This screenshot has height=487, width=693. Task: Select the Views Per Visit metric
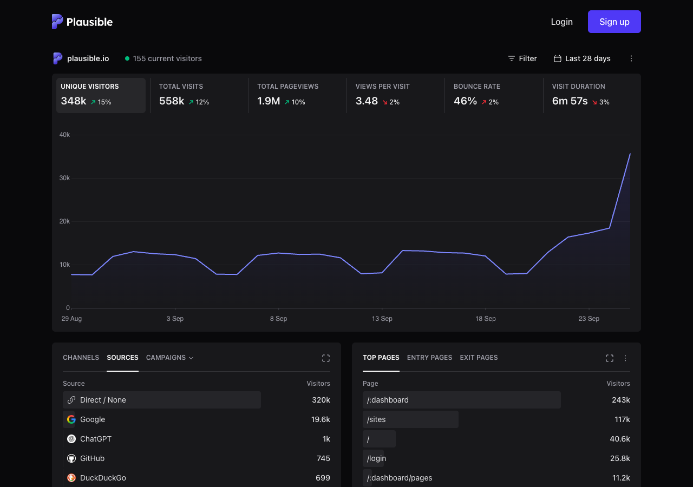[396, 95]
